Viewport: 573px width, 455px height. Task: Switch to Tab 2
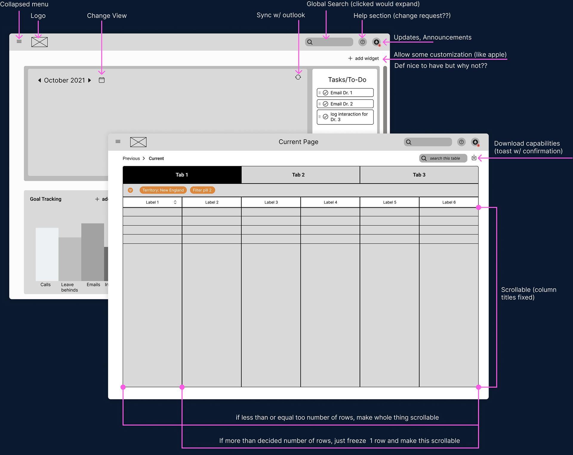pos(298,175)
